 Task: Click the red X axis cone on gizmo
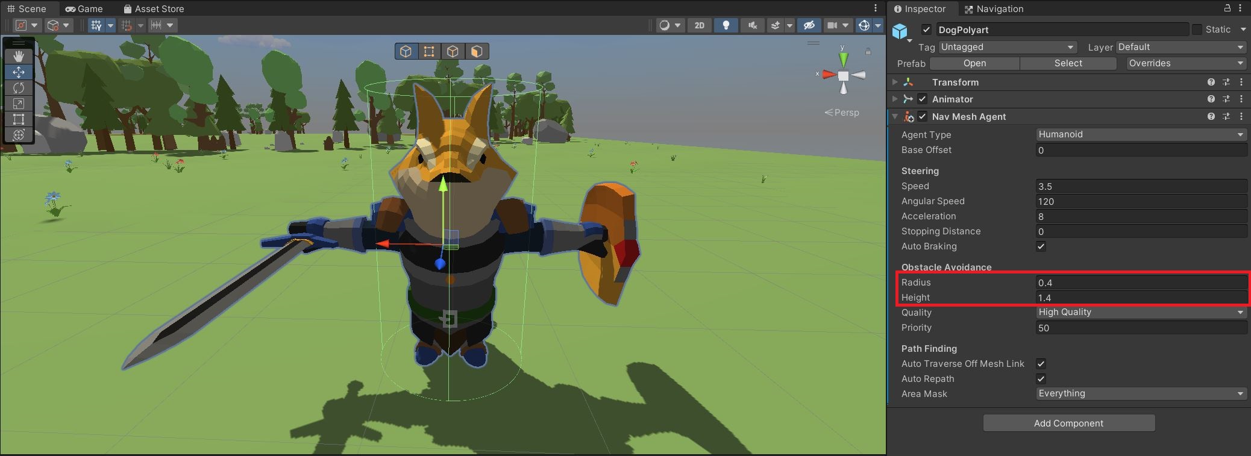coord(829,75)
